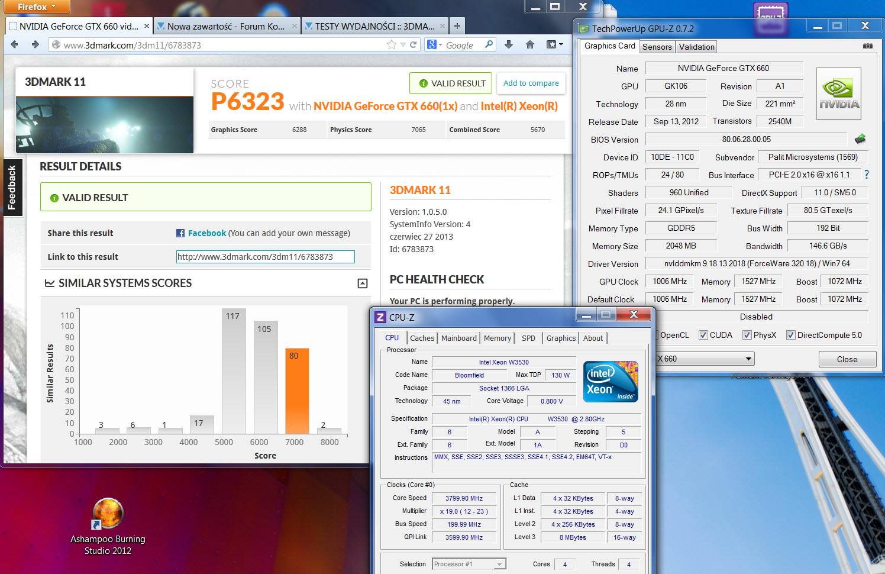885x574 pixels.
Task: Click the bus interface question mark
Action: coord(867,175)
